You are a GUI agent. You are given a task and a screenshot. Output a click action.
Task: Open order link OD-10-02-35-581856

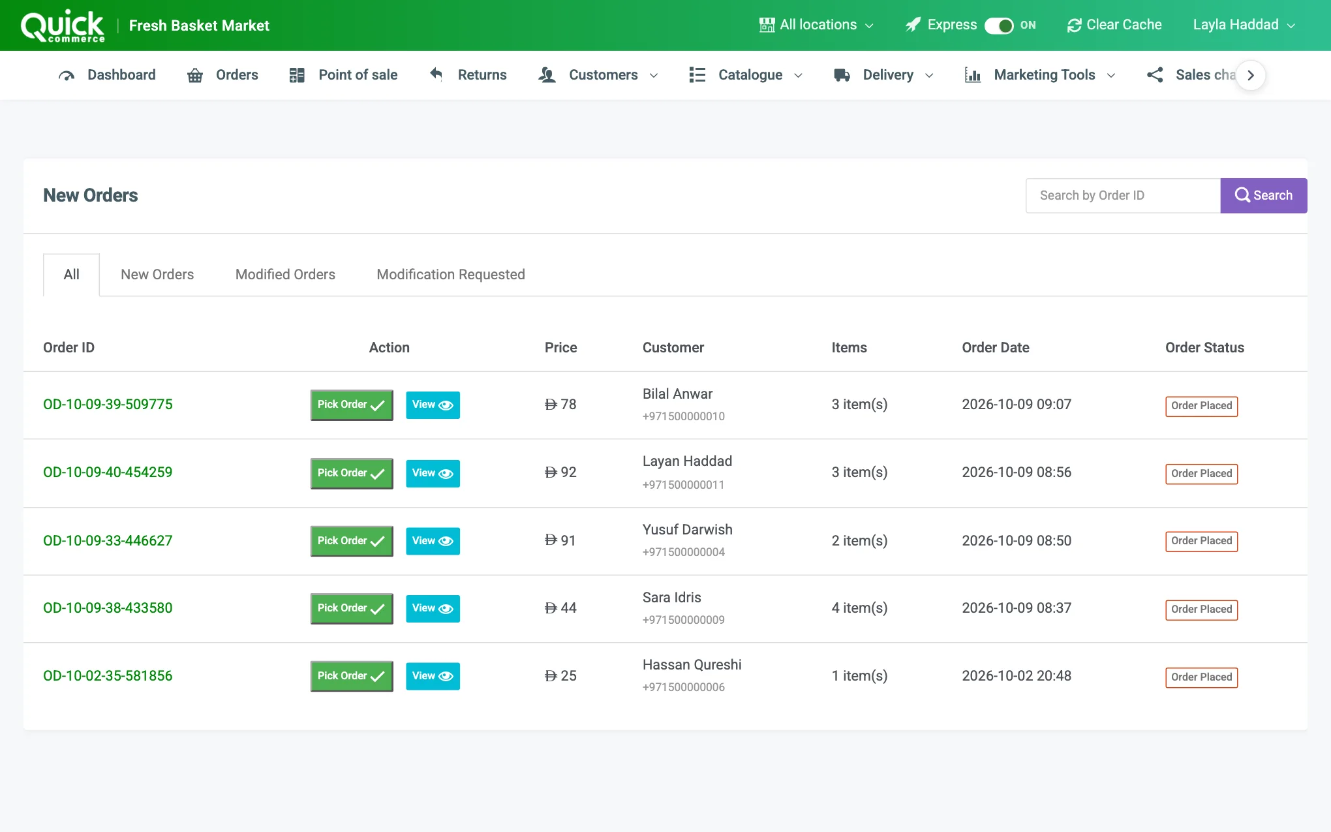pyautogui.click(x=108, y=676)
